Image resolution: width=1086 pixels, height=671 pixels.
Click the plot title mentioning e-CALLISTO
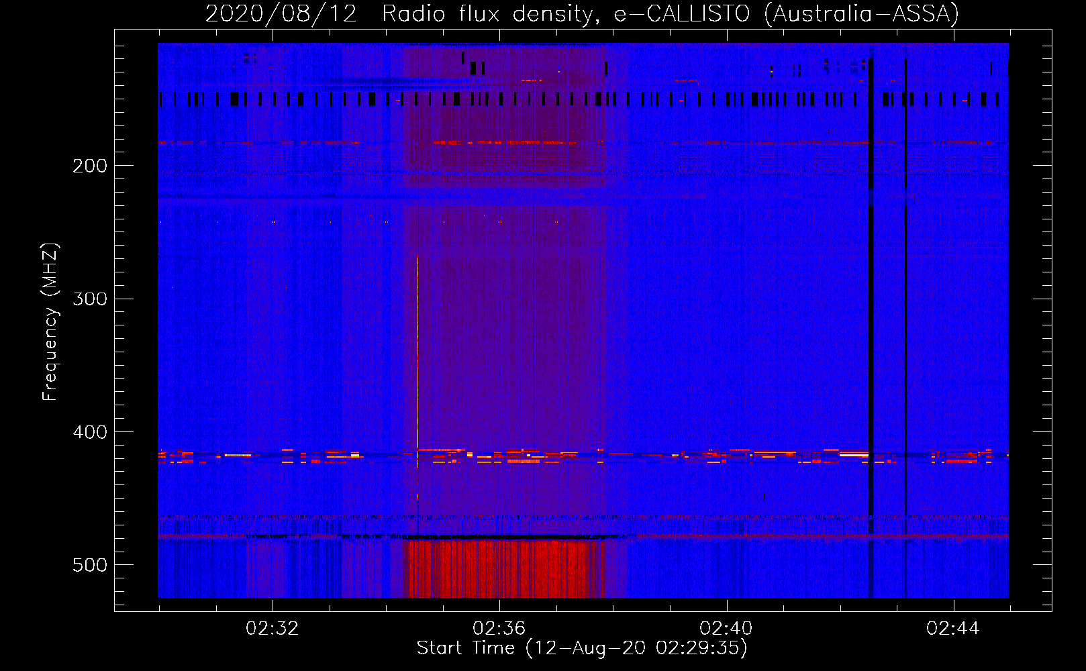[x=581, y=14]
